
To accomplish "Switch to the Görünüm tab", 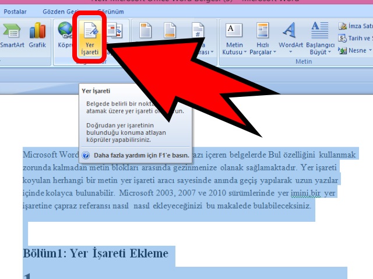I will (111, 12).
